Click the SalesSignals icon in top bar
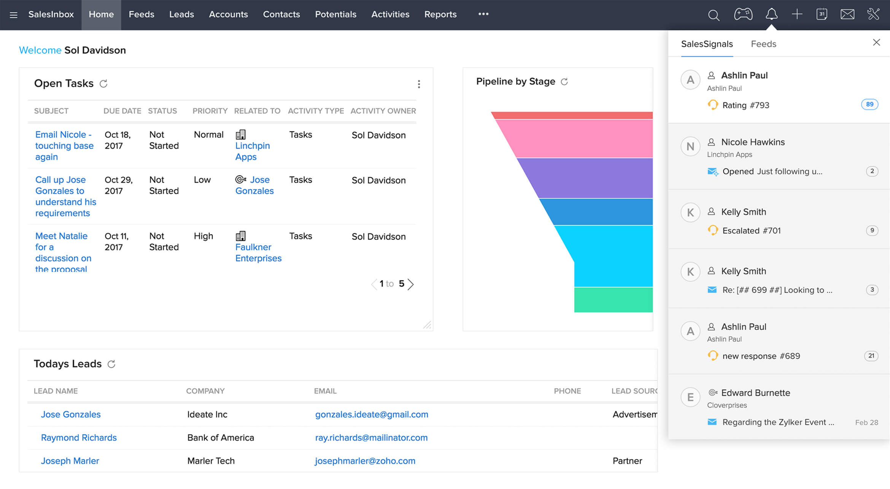 click(x=771, y=14)
